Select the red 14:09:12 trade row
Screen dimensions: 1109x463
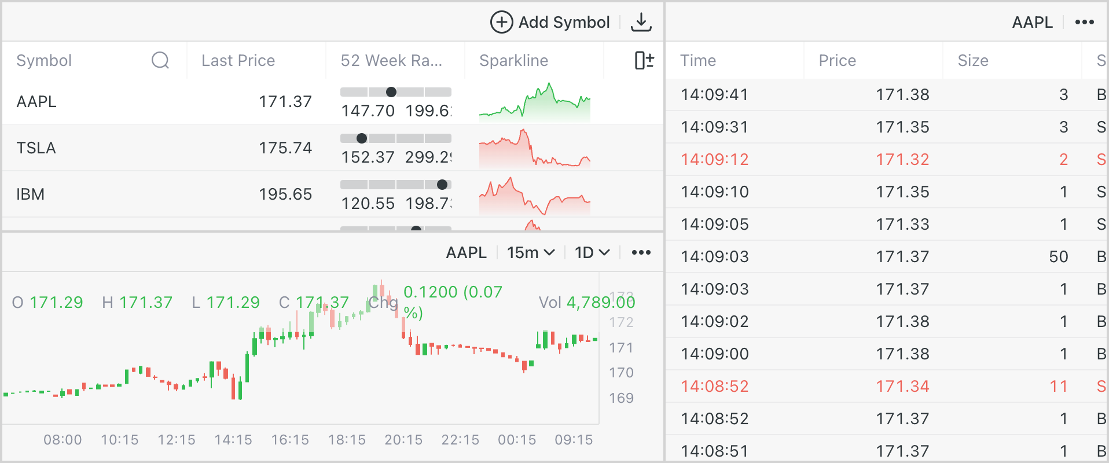click(x=886, y=159)
